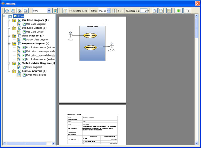Image resolution: width=201 pixels, height=148 pixels.
Task: Select 'Enroll into a course (elabora' item
Action: [x=41, y=47]
